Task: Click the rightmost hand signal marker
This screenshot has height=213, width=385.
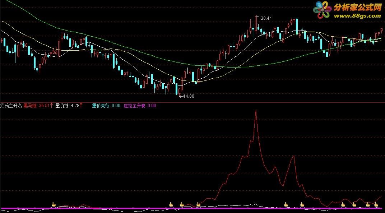Action: point(376,204)
